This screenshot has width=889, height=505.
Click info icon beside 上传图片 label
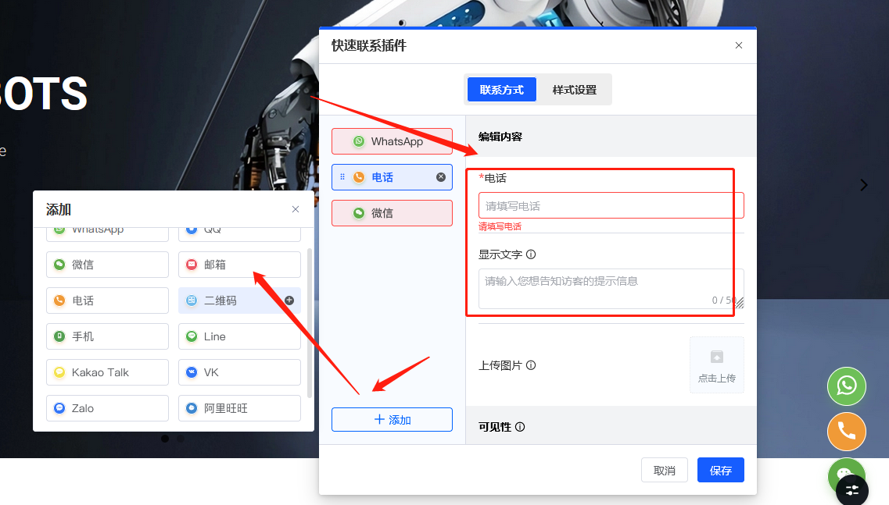531,365
